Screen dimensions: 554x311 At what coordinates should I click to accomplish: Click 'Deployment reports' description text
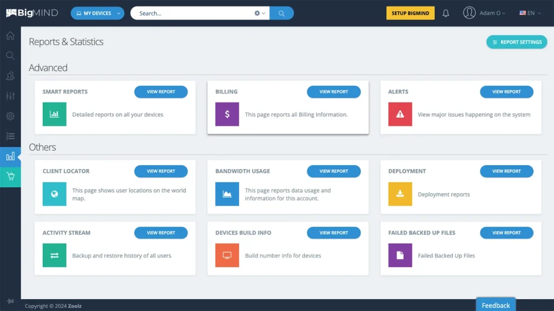(x=444, y=194)
